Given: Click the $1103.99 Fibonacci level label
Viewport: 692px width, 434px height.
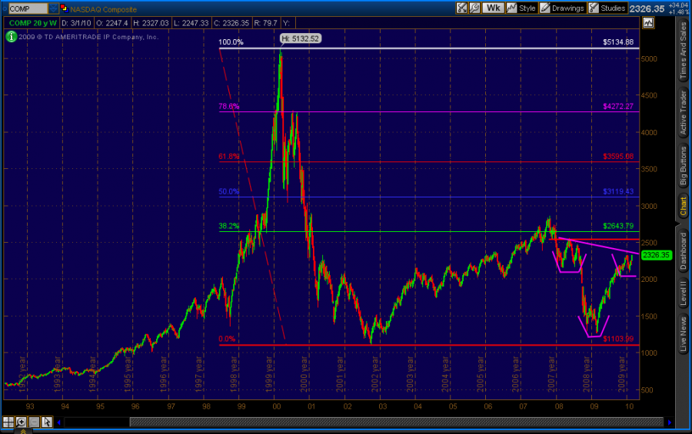Looking at the screenshot, I should click(x=618, y=339).
